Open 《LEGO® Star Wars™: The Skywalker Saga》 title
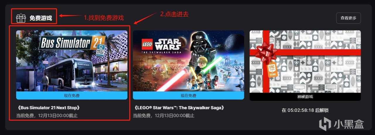The height and width of the screenshot is (135, 375). coord(179,108)
